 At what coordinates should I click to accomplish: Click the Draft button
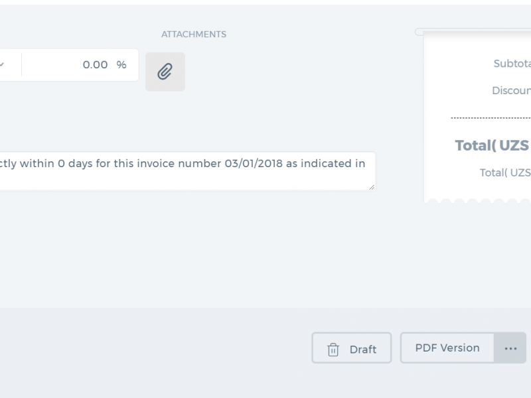click(352, 348)
